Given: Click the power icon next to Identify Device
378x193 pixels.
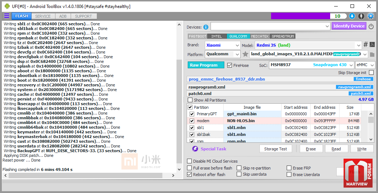Looking at the screenshot, I should (x=371, y=26).
